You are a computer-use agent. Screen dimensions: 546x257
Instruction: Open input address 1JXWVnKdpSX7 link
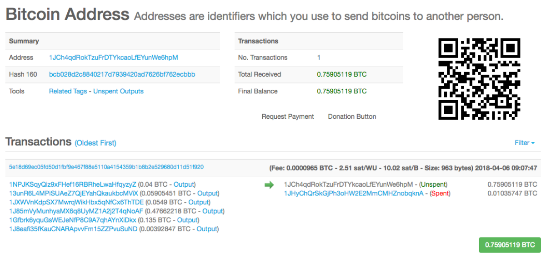tap(76, 202)
